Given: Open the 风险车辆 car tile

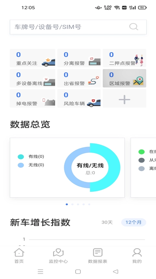Looking at the screenshot, I should 79,98.
